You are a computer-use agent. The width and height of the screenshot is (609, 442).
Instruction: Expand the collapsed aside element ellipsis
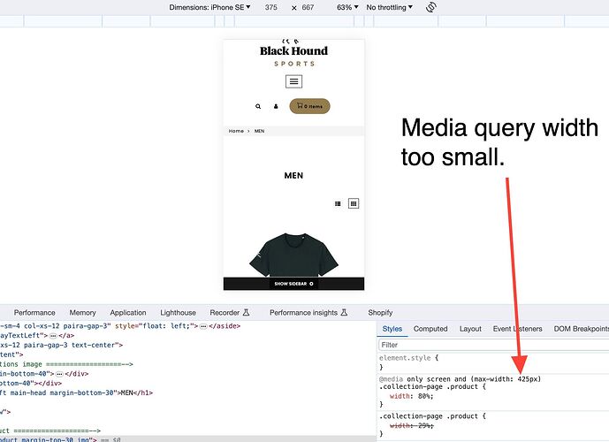(203, 326)
